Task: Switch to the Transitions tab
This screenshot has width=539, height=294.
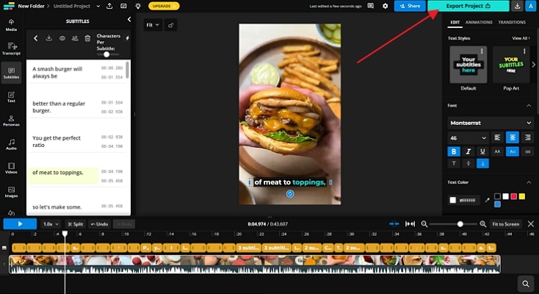Action: tap(512, 22)
